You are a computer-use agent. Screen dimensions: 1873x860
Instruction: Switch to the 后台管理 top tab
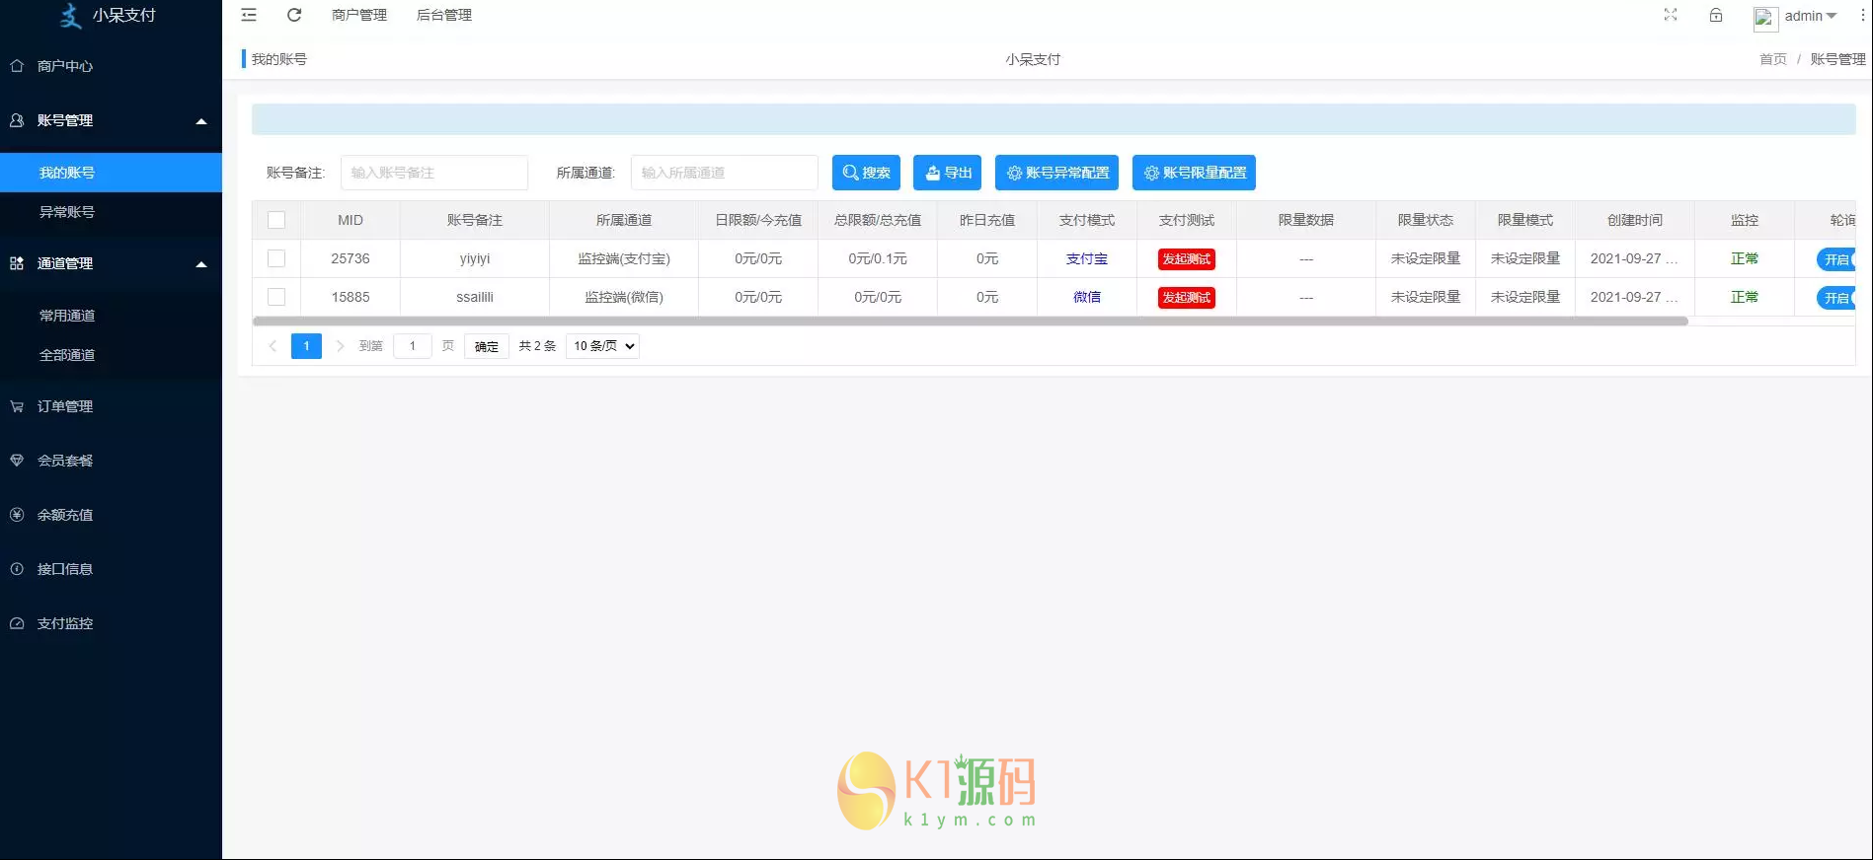[444, 15]
